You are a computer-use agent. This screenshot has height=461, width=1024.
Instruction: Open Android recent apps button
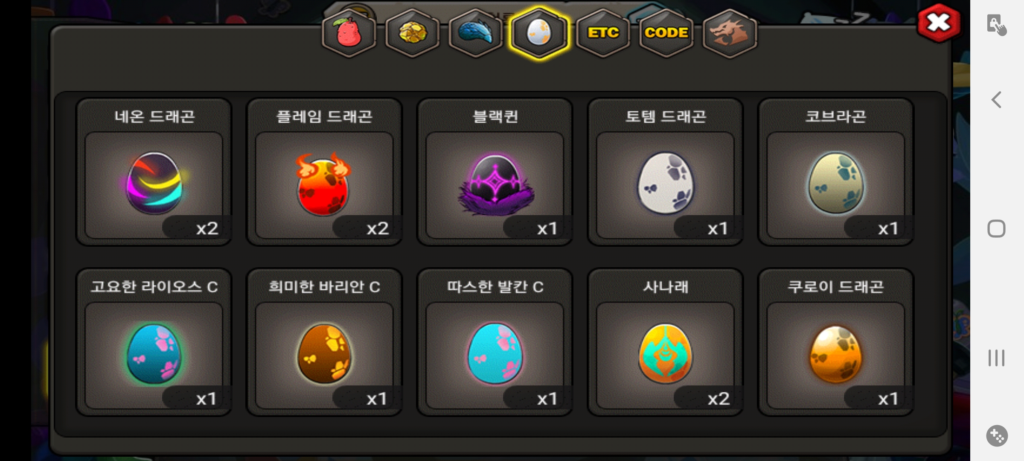(996, 358)
